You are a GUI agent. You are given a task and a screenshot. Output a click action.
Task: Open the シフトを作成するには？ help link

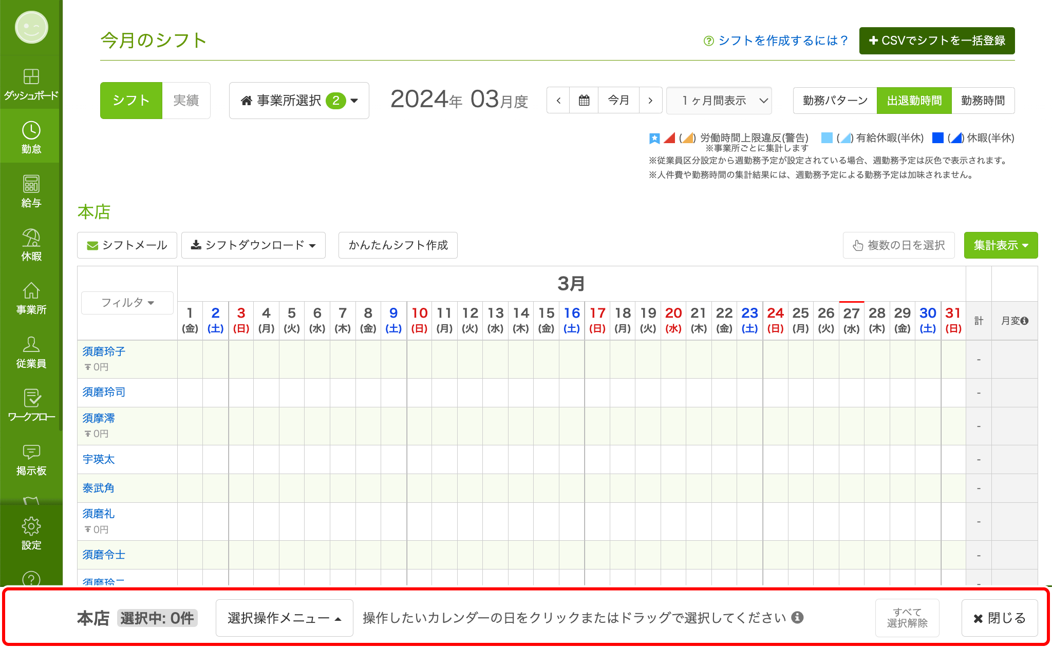[x=776, y=41]
